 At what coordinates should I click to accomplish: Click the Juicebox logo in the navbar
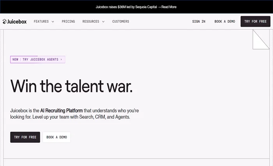[x=15, y=21]
